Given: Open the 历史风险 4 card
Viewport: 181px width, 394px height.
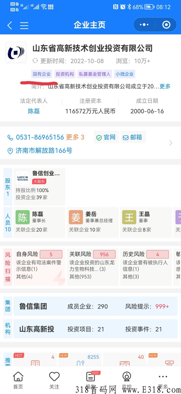Looking at the screenshot, I should [146, 267].
